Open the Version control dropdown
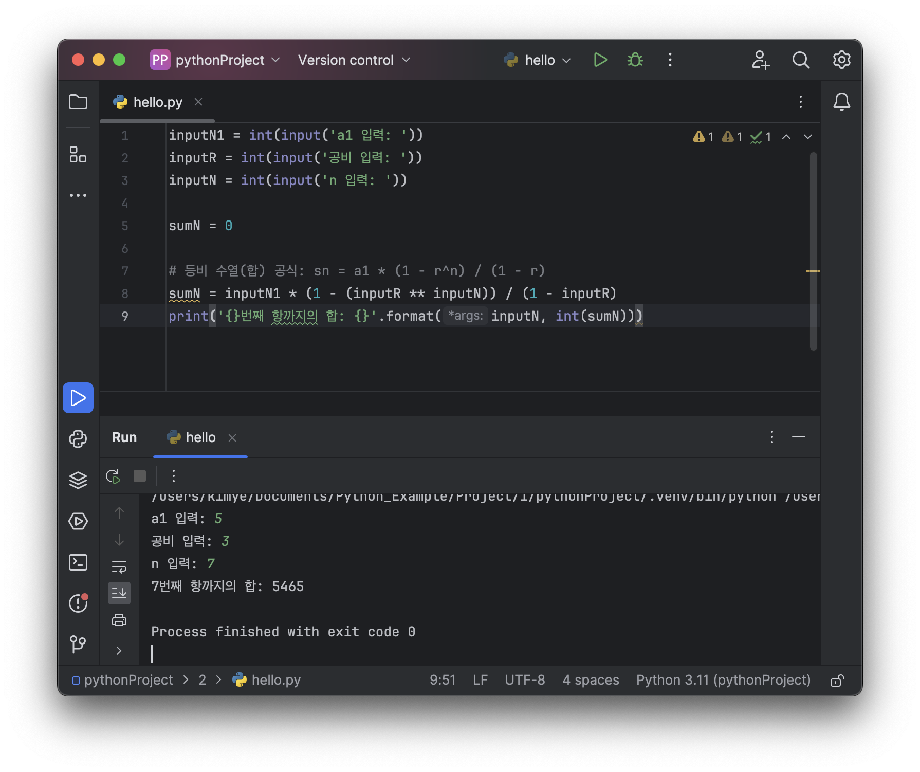 pos(355,60)
